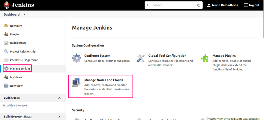Screen dimensions: 264x120
Task: Open People in sidebar
Action: click(x=14, y=34)
